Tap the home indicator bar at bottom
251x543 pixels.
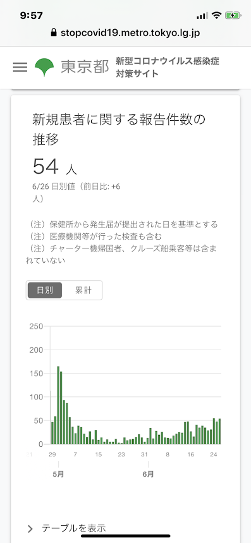click(x=125, y=535)
